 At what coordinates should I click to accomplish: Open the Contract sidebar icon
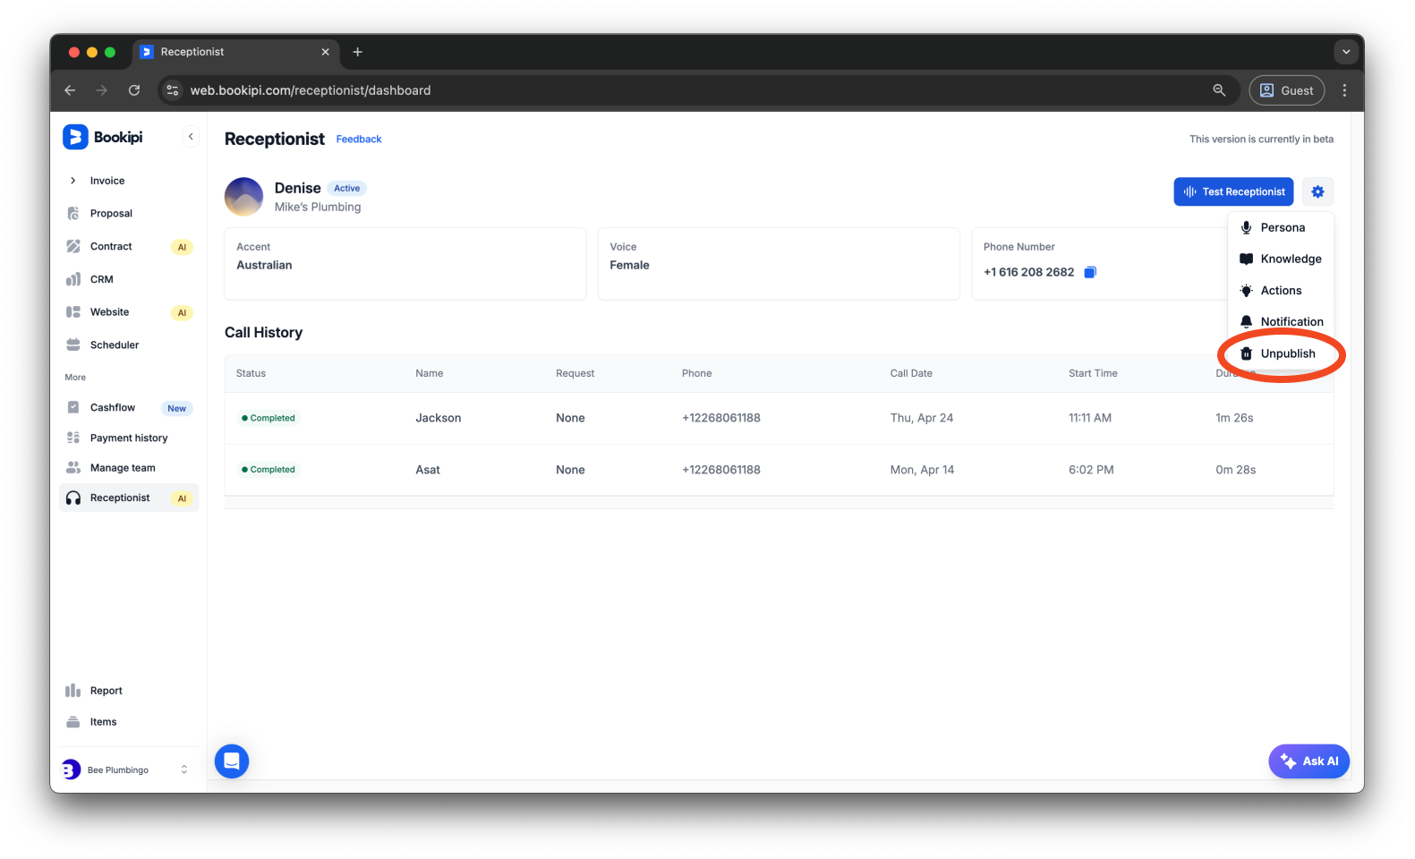(x=73, y=246)
